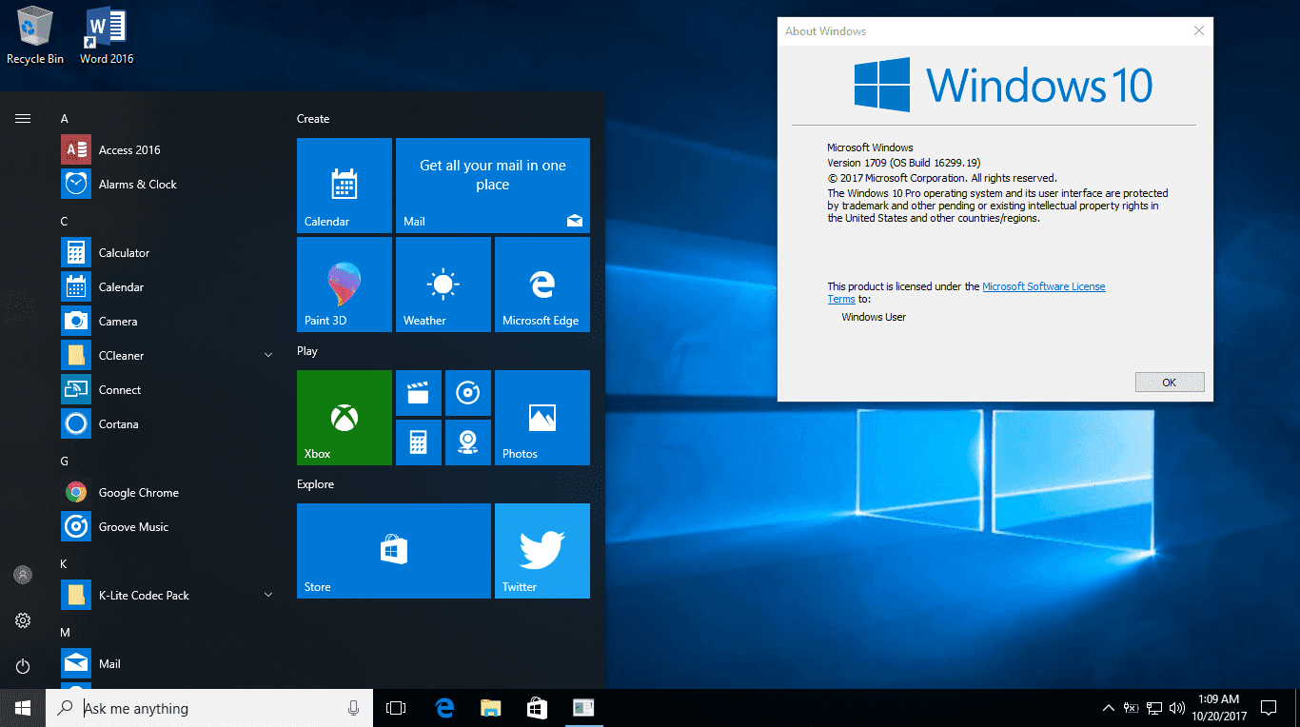The image size is (1300, 727).
Task: Launch Cortana from app list
Action: tap(167, 424)
